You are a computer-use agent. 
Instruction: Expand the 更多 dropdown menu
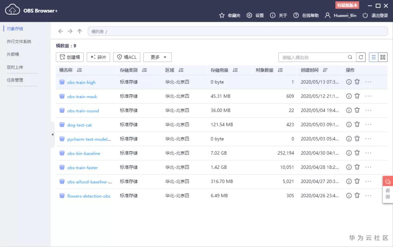coord(158,57)
